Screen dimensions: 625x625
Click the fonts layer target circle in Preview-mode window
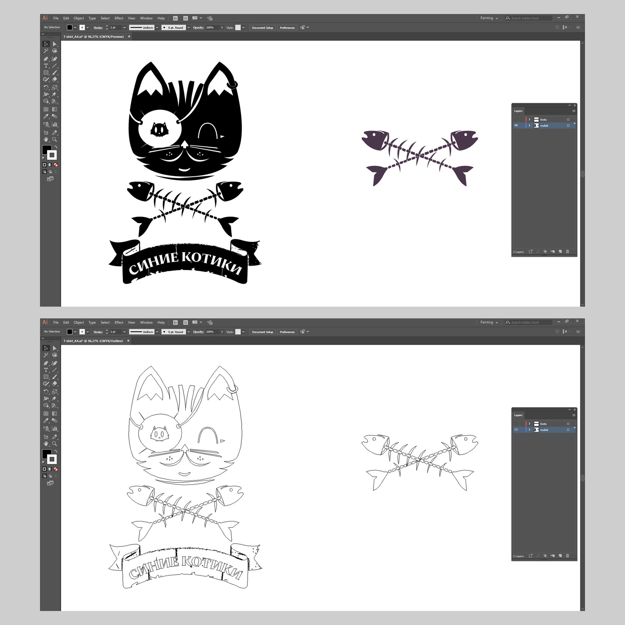[568, 120]
